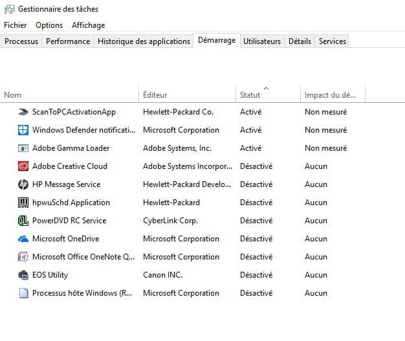Screen dimensions: 405x341
Task: Click the sort arrow above Statut
Action: (267, 89)
